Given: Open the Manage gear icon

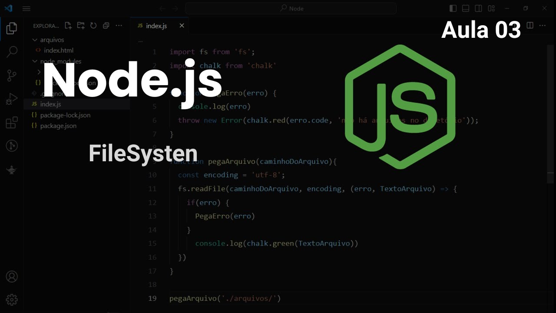Looking at the screenshot, I should pyautogui.click(x=12, y=300).
